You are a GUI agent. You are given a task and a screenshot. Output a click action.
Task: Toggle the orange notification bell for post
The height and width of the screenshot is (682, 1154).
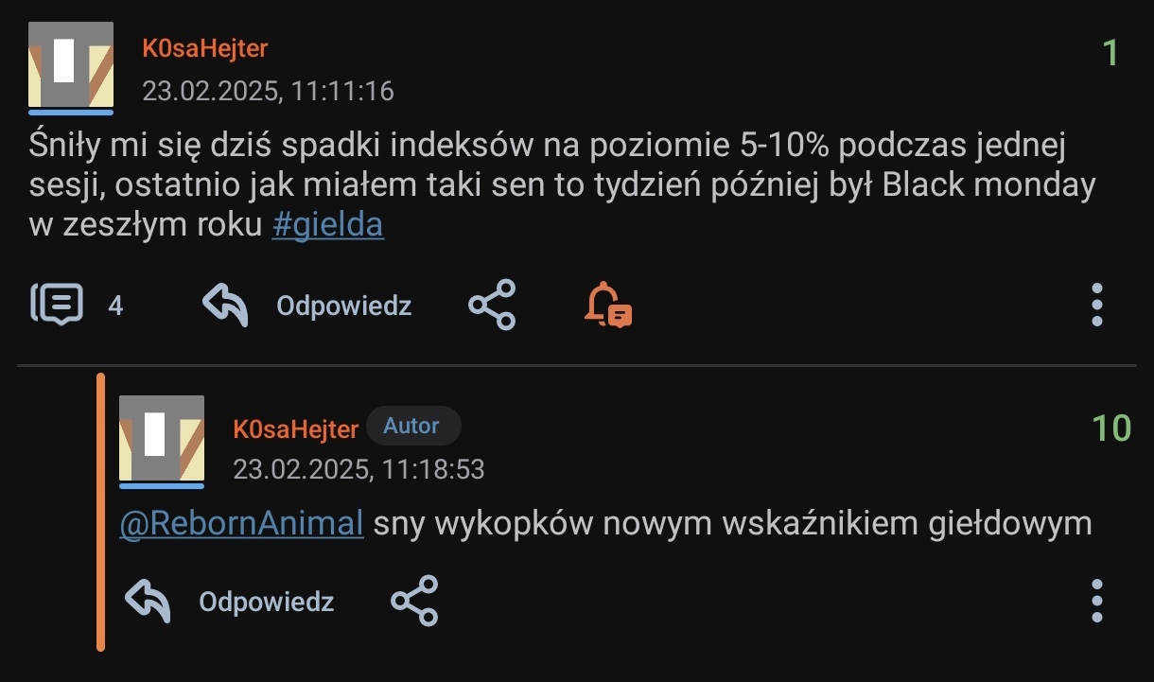(x=608, y=305)
